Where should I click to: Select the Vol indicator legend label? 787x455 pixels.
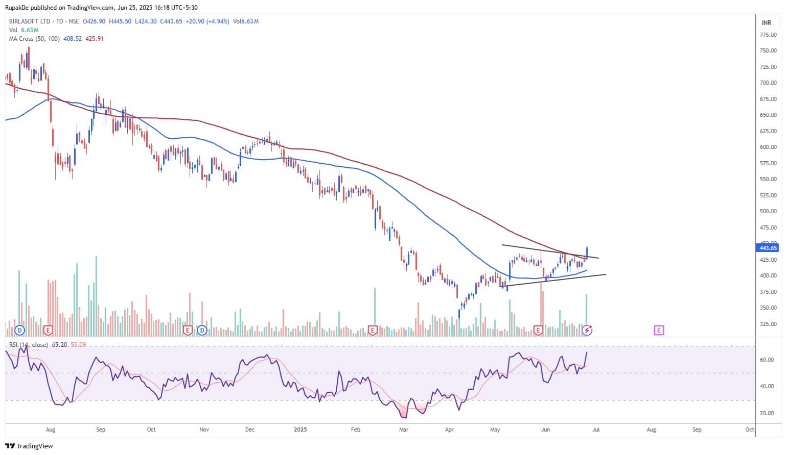point(13,30)
